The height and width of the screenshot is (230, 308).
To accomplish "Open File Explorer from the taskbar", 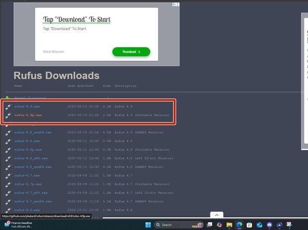I will [x=229, y=225].
